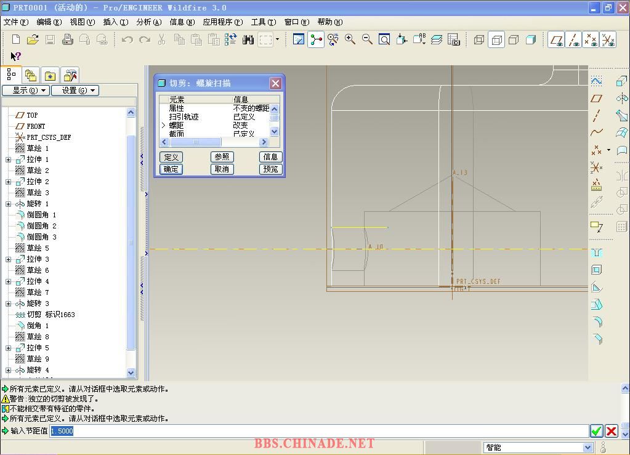Click 取消 button in helical sweep dialog
Viewport: 630px width, 455px height.
tap(222, 169)
